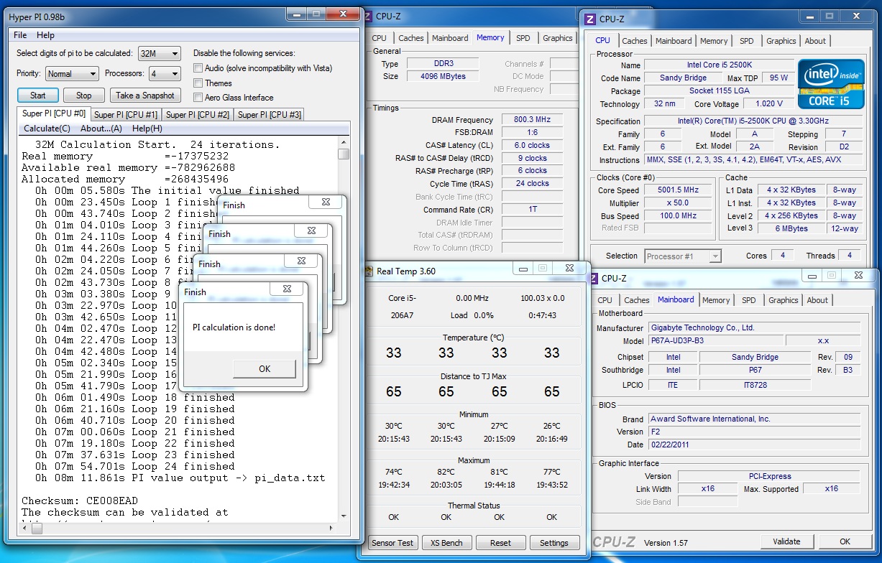Click the processor Name field in CPU-Z
This screenshot has width=882, height=563.
tap(718, 65)
